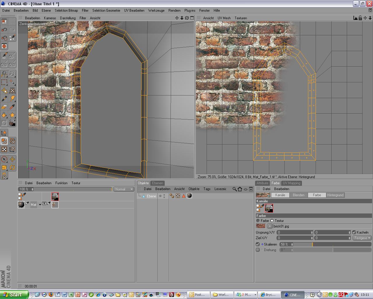This screenshot has width=373, height=299.
Task: Click the Skalieren percentage slider
Action: pyautogui.click(x=332, y=244)
